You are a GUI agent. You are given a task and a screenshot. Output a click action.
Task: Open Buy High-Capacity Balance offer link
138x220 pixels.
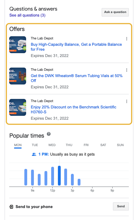tap(76, 47)
